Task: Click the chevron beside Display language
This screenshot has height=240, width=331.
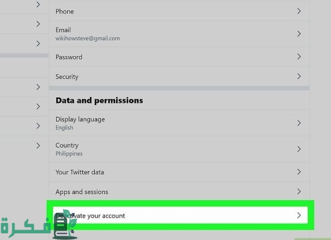Action: [299, 123]
